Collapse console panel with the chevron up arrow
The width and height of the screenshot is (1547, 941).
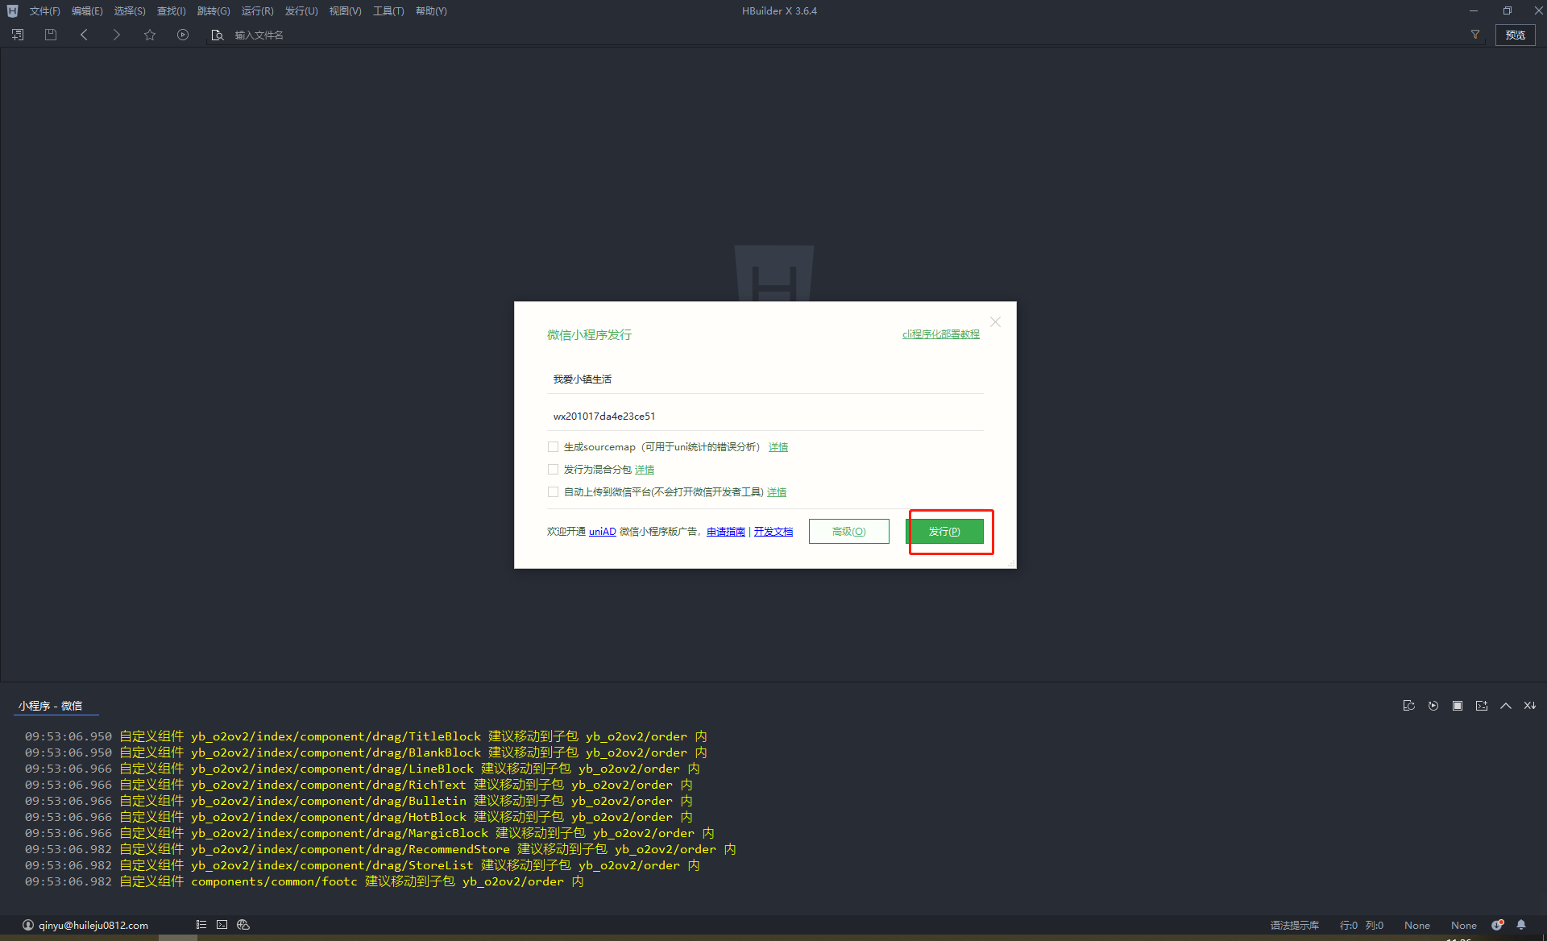[1505, 706]
